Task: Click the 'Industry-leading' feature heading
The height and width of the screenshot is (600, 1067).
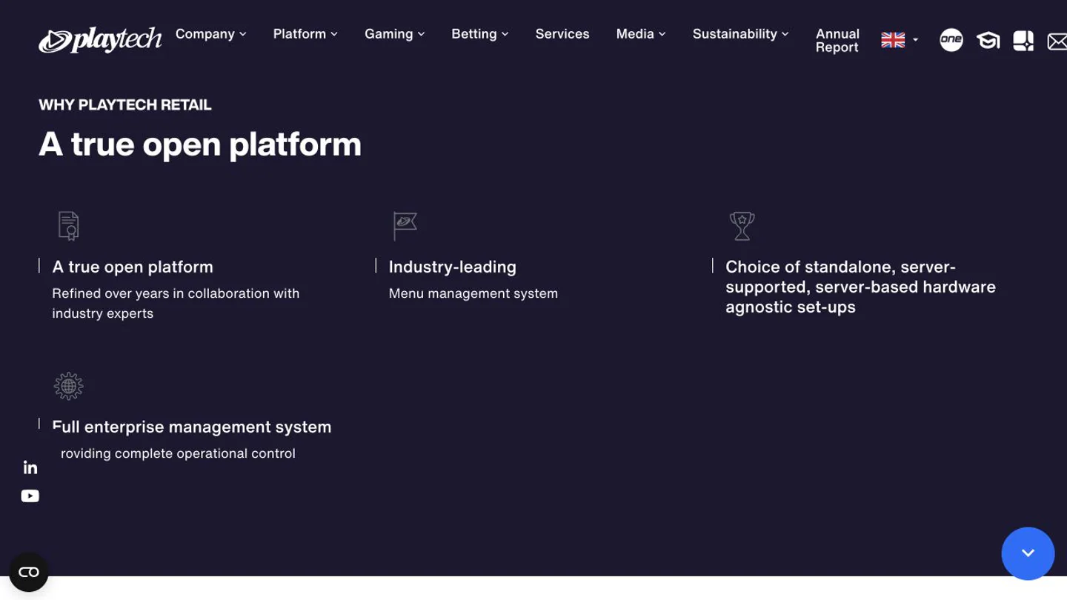Action: pos(453,267)
